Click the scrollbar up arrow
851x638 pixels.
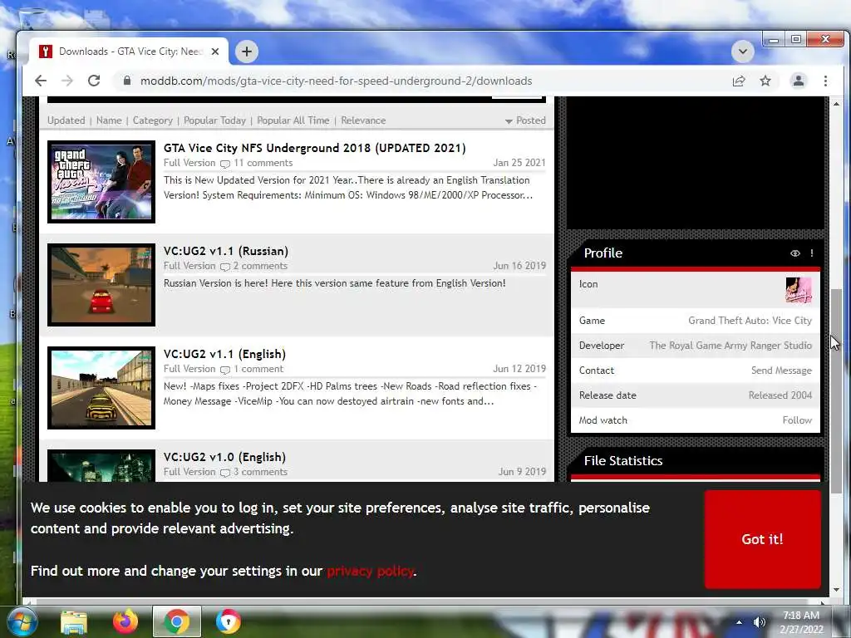tap(836, 104)
